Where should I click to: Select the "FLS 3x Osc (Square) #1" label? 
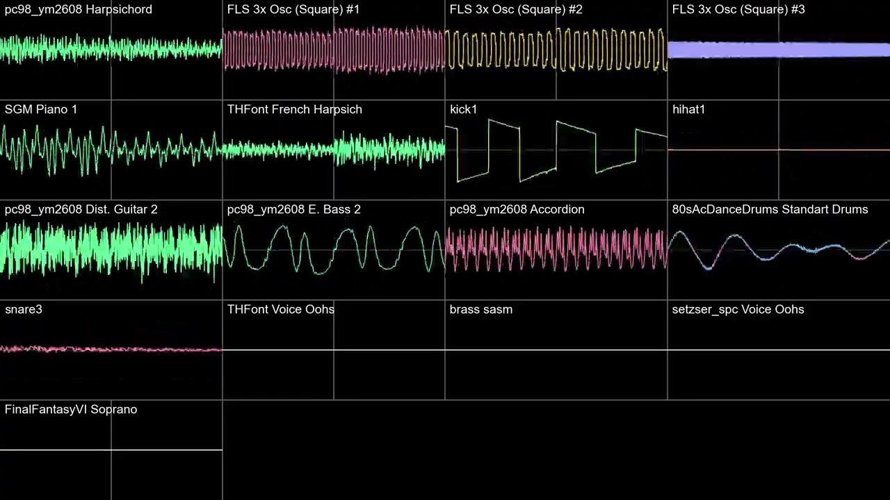pyautogui.click(x=293, y=10)
